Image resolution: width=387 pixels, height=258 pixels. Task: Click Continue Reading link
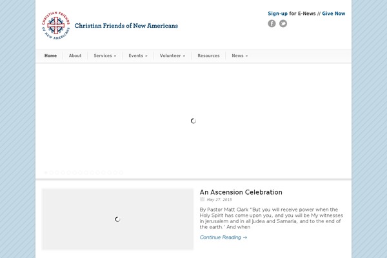click(x=223, y=237)
